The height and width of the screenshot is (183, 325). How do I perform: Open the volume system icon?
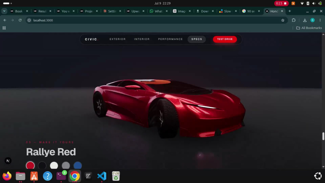[x=314, y=3]
